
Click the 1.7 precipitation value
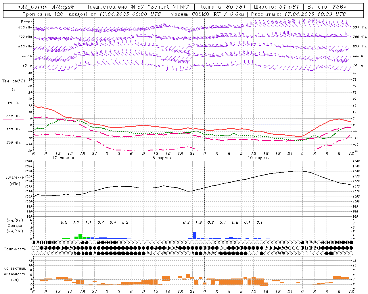(x=76, y=222)
